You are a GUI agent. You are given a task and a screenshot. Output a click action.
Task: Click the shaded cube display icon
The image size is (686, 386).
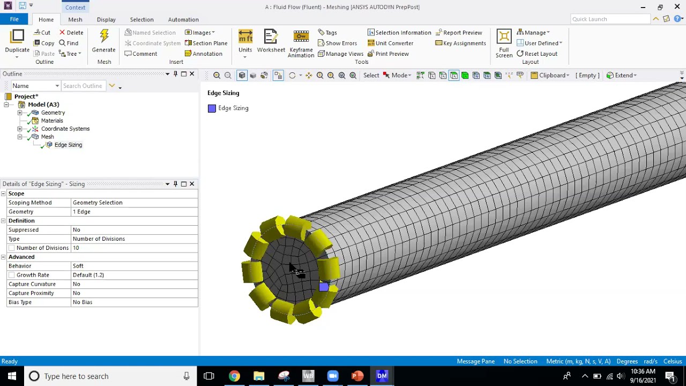pos(242,76)
